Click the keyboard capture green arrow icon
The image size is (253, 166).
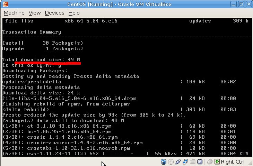click(217, 162)
